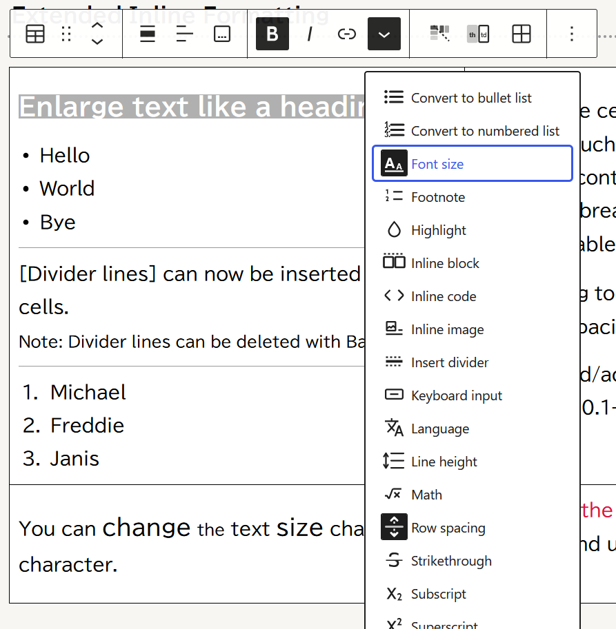Choose Convert to numbered list
616x629 pixels.
pos(473,131)
